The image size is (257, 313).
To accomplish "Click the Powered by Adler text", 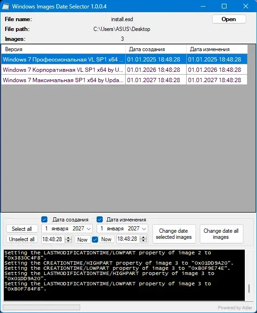I will tap(235, 308).
